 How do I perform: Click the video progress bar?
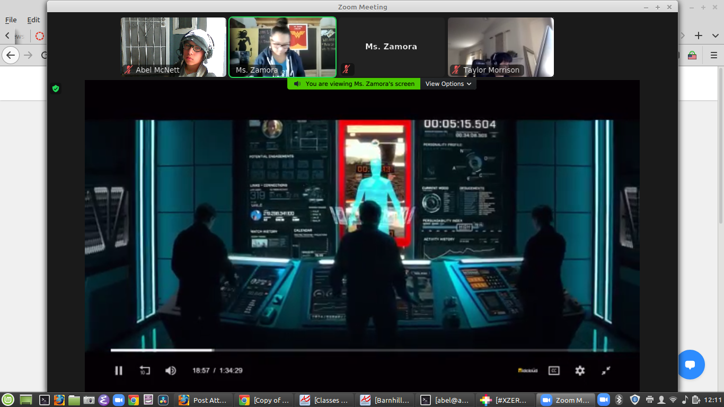pos(362,350)
